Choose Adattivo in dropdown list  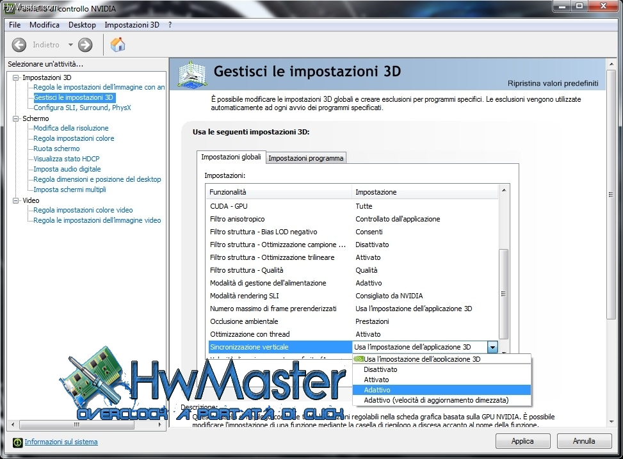(x=442, y=390)
